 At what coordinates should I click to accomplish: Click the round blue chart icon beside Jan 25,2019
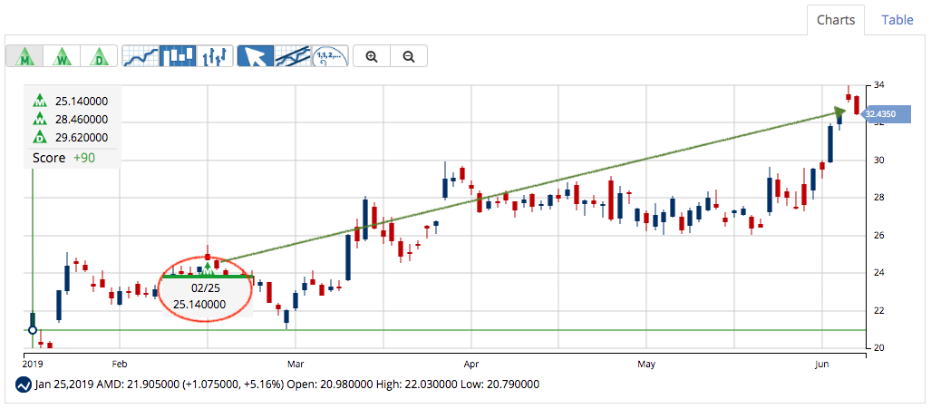point(23,385)
